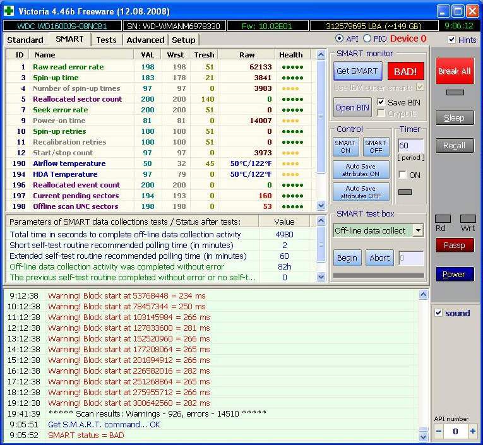Select Current pending sectors row
The image size is (483, 445).
point(160,196)
